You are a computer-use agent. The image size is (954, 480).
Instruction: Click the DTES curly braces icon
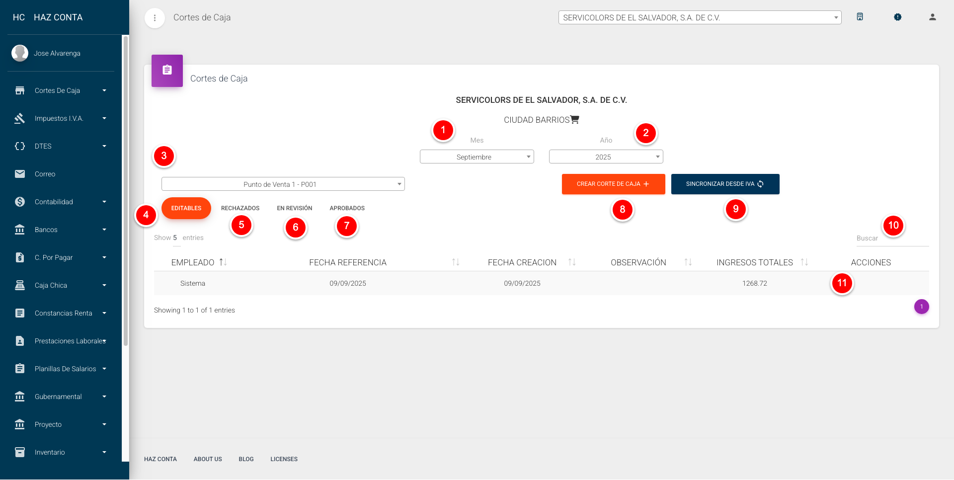(x=20, y=146)
